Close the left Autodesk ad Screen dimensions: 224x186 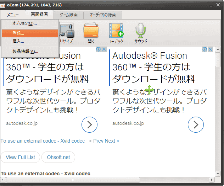(x=104, y=49)
